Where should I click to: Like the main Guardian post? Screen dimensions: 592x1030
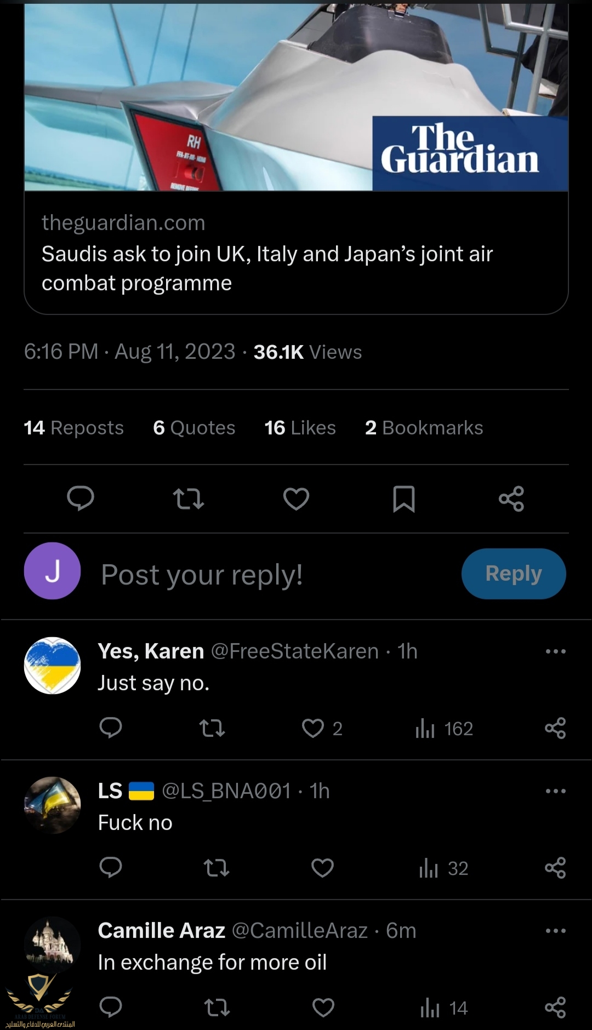pyautogui.click(x=296, y=499)
